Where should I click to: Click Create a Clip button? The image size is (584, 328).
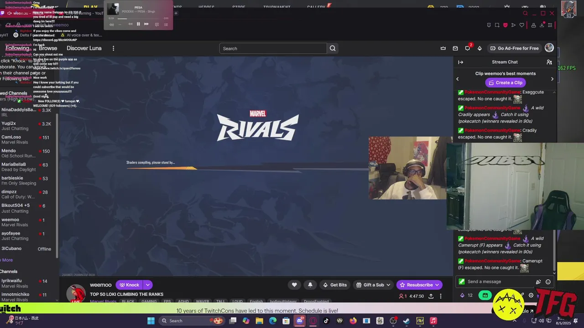(x=505, y=82)
